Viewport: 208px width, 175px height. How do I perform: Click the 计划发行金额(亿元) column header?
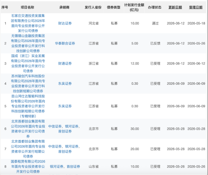pyautogui.click(x=134, y=7)
